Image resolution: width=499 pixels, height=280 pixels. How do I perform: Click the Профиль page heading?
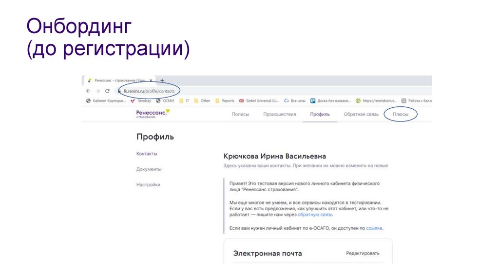click(x=155, y=137)
